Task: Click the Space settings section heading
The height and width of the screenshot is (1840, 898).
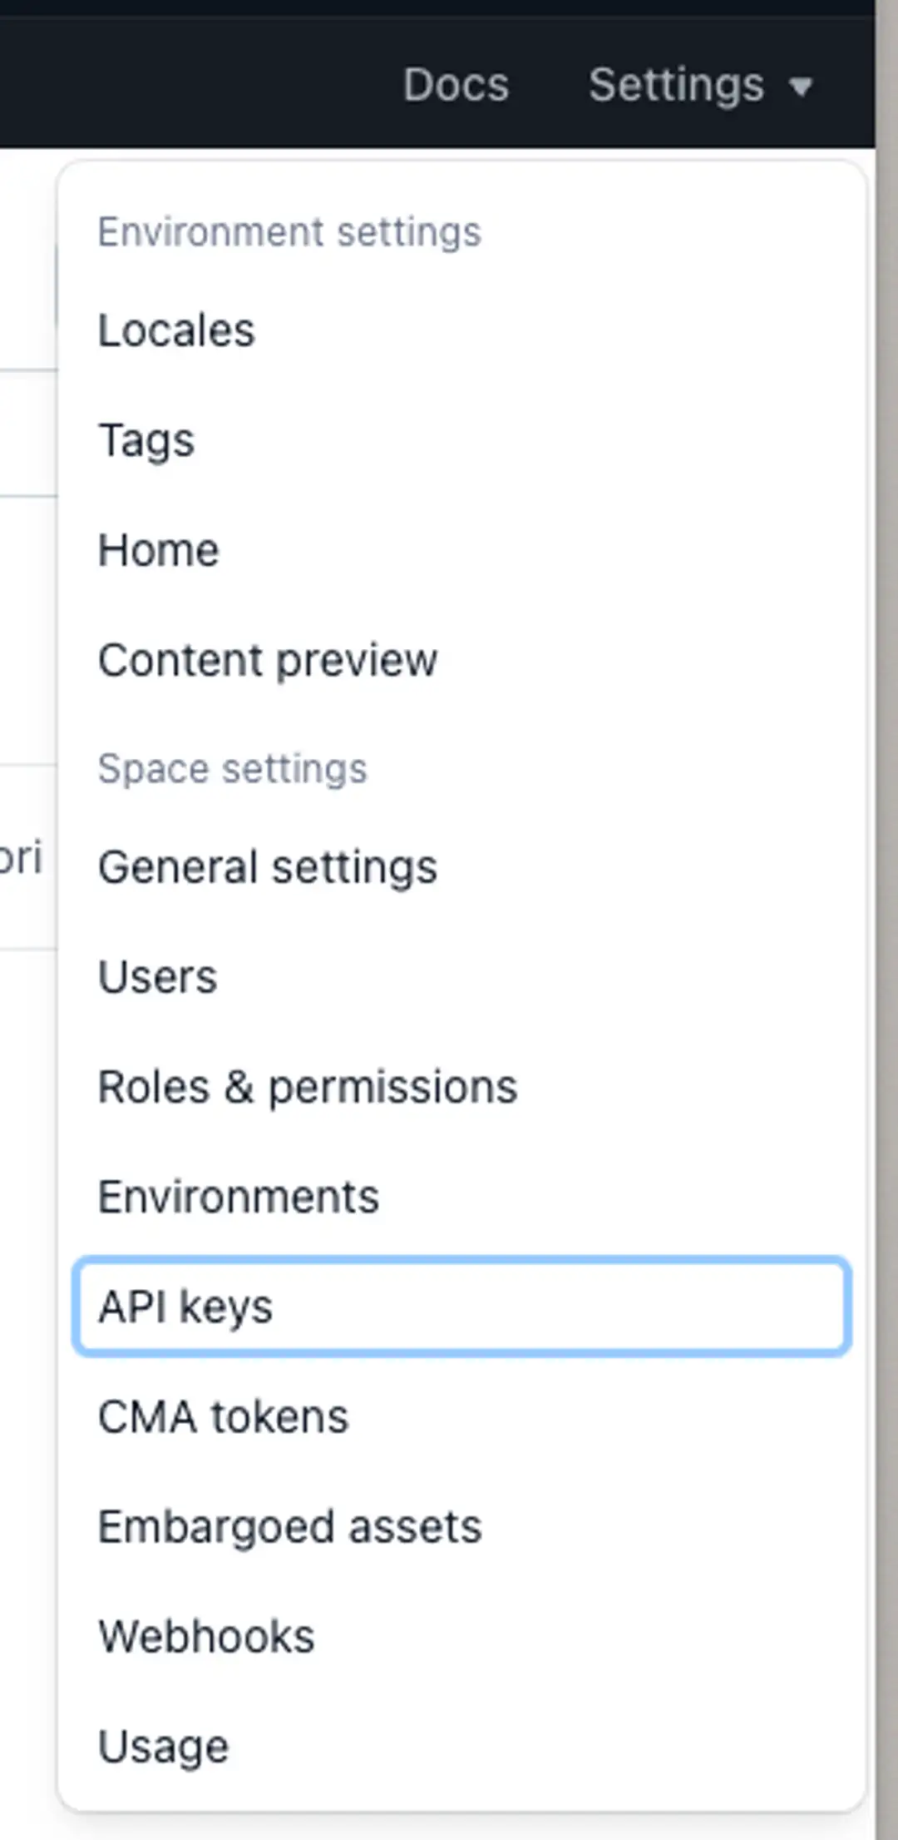Action: (232, 769)
